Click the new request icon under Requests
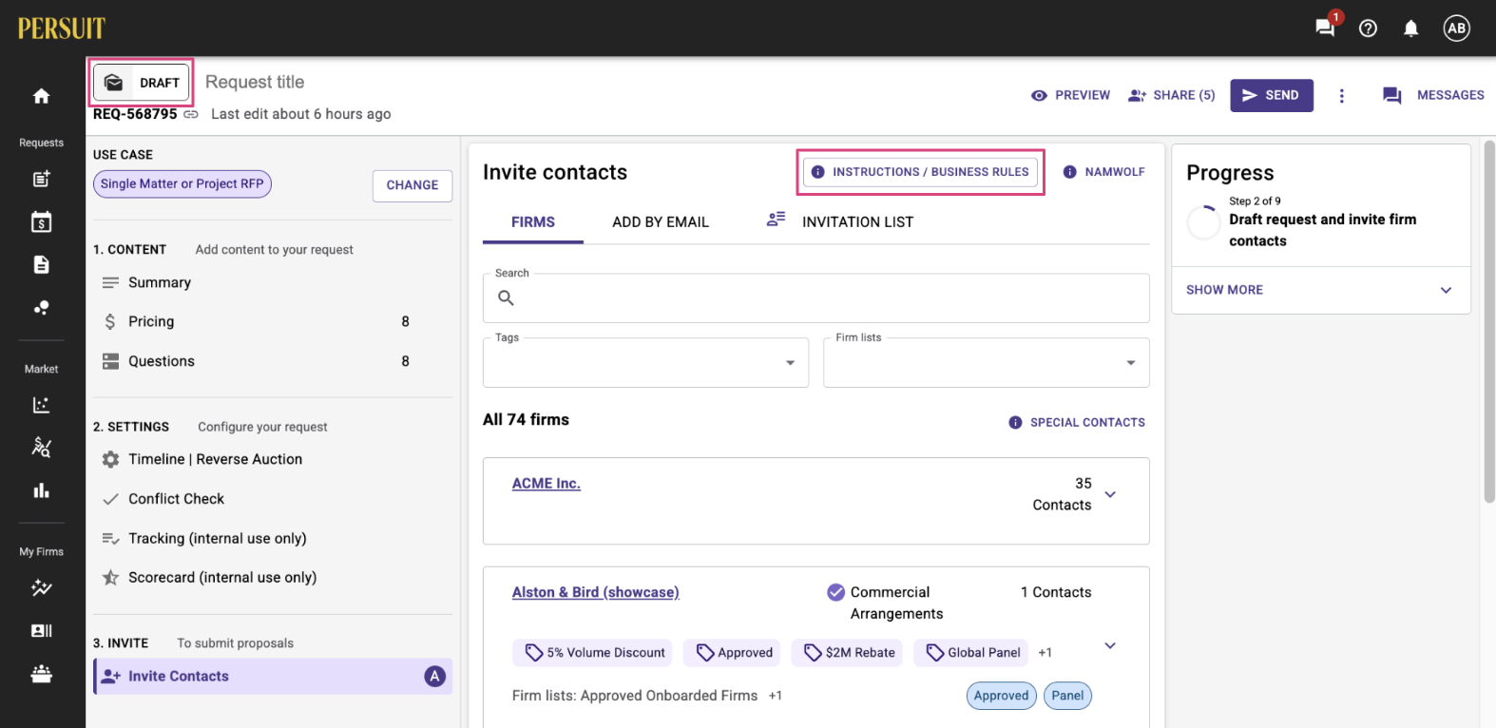1496x728 pixels. click(x=41, y=179)
